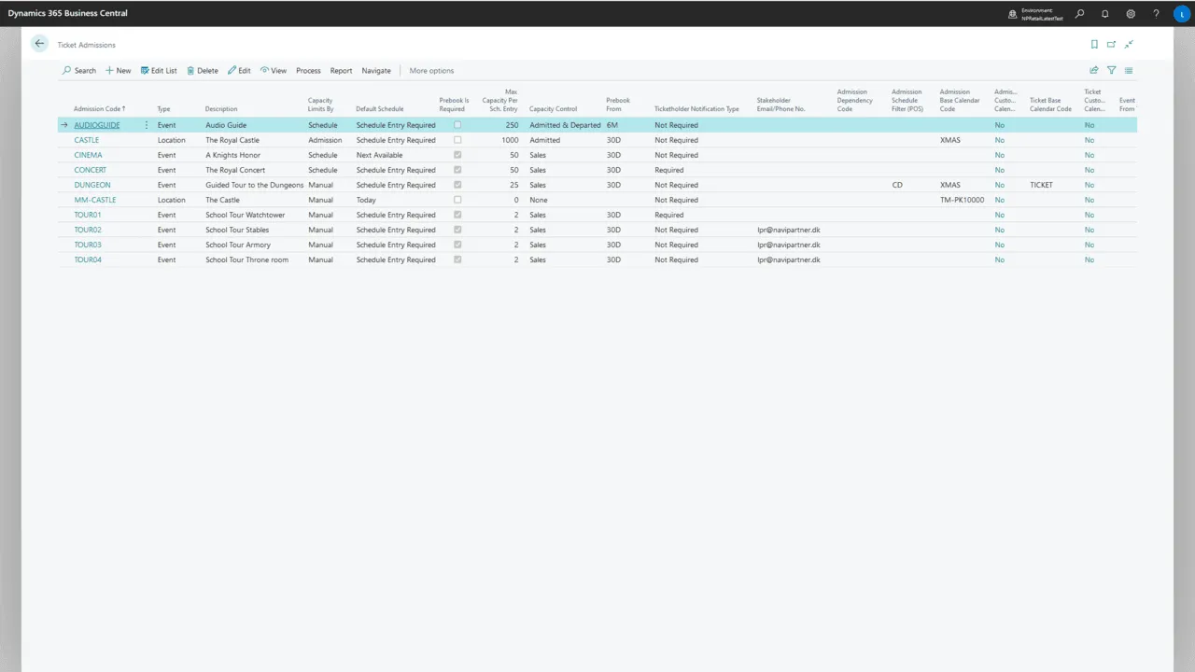Click the 'Admitted & Departed' capacity cell
This screenshot has width=1195, height=672.
tap(565, 125)
